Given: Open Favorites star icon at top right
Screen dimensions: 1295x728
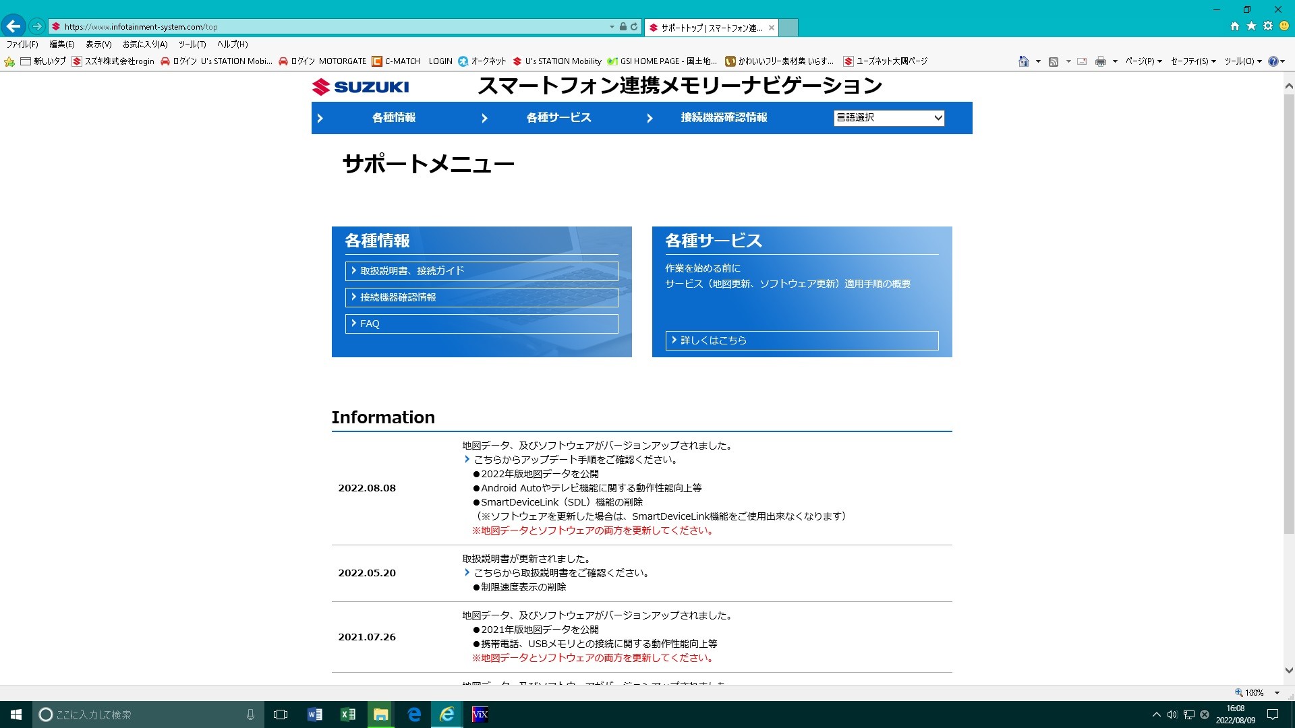Looking at the screenshot, I should (x=1251, y=26).
